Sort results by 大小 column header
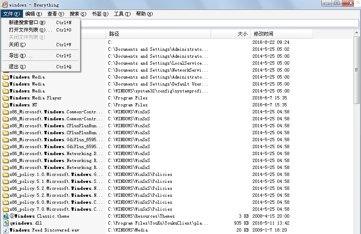The height and width of the screenshot is (234, 361). (242, 34)
